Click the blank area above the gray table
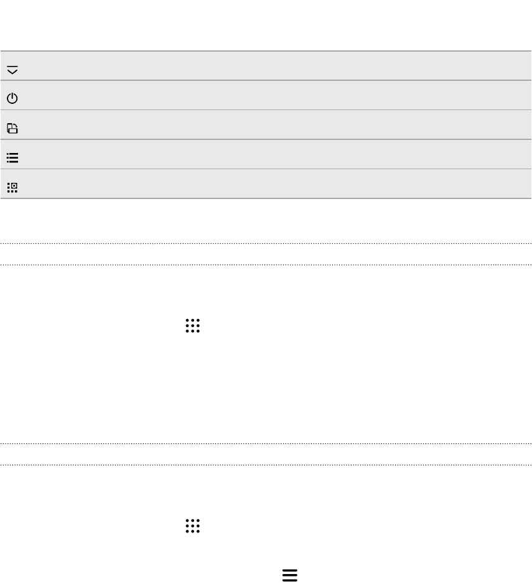Viewport: 532px width, 584px height. pos(266,25)
